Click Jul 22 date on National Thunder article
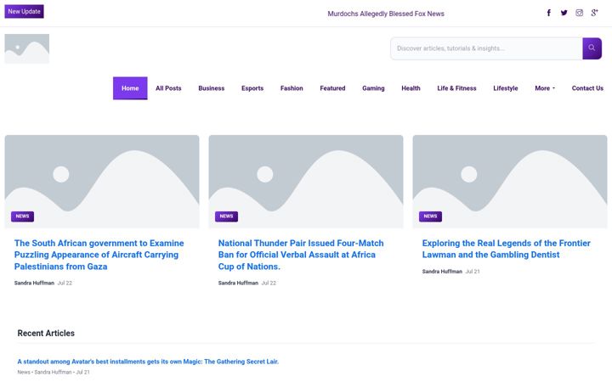Viewport: 612px width, 382px height. (269, 283)
